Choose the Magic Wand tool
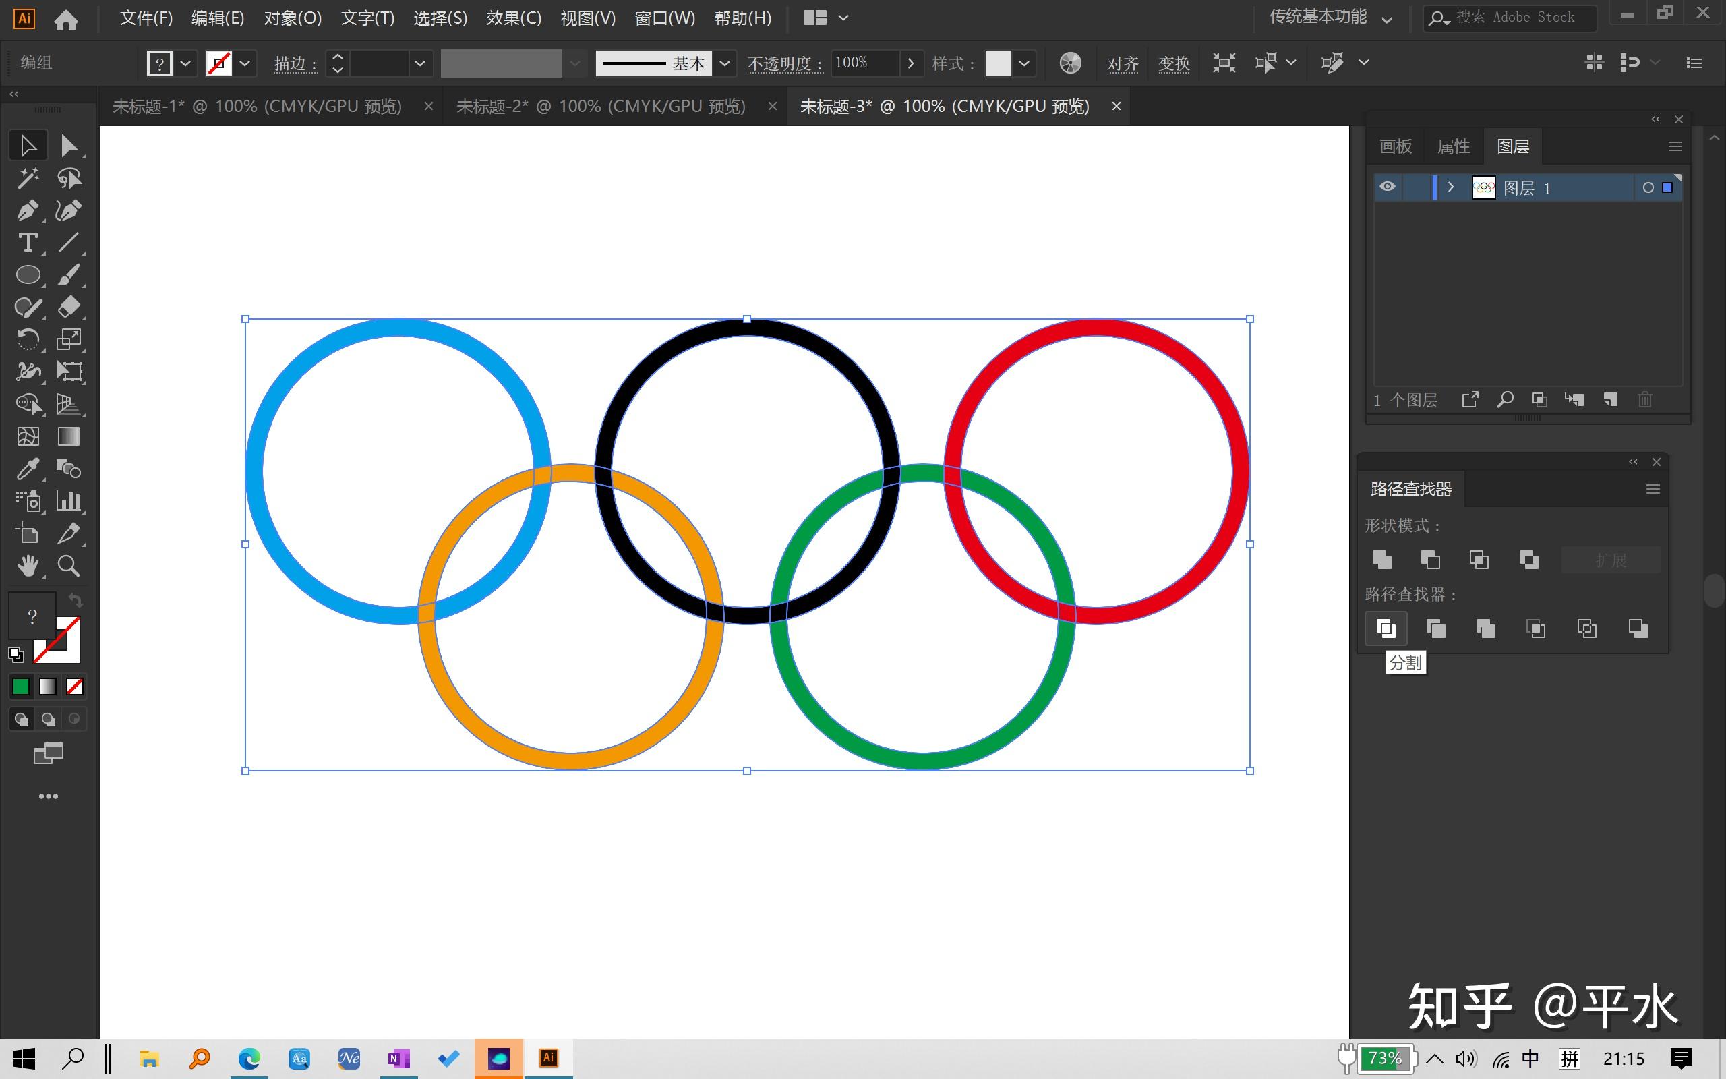 point(28,177)
